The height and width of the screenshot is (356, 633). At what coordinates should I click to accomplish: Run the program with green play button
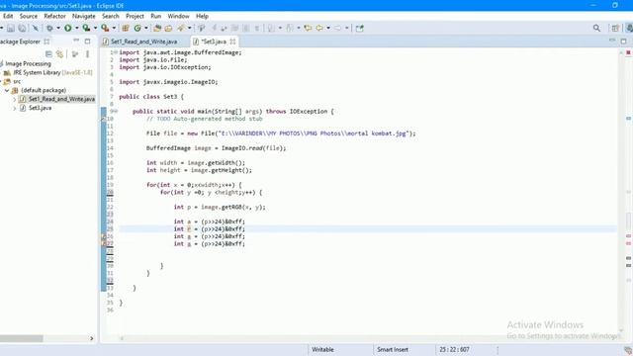[x=68, y=28]
